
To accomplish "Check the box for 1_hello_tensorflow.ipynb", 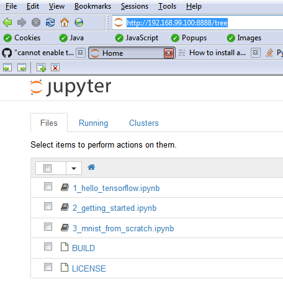I will point(48,187).
